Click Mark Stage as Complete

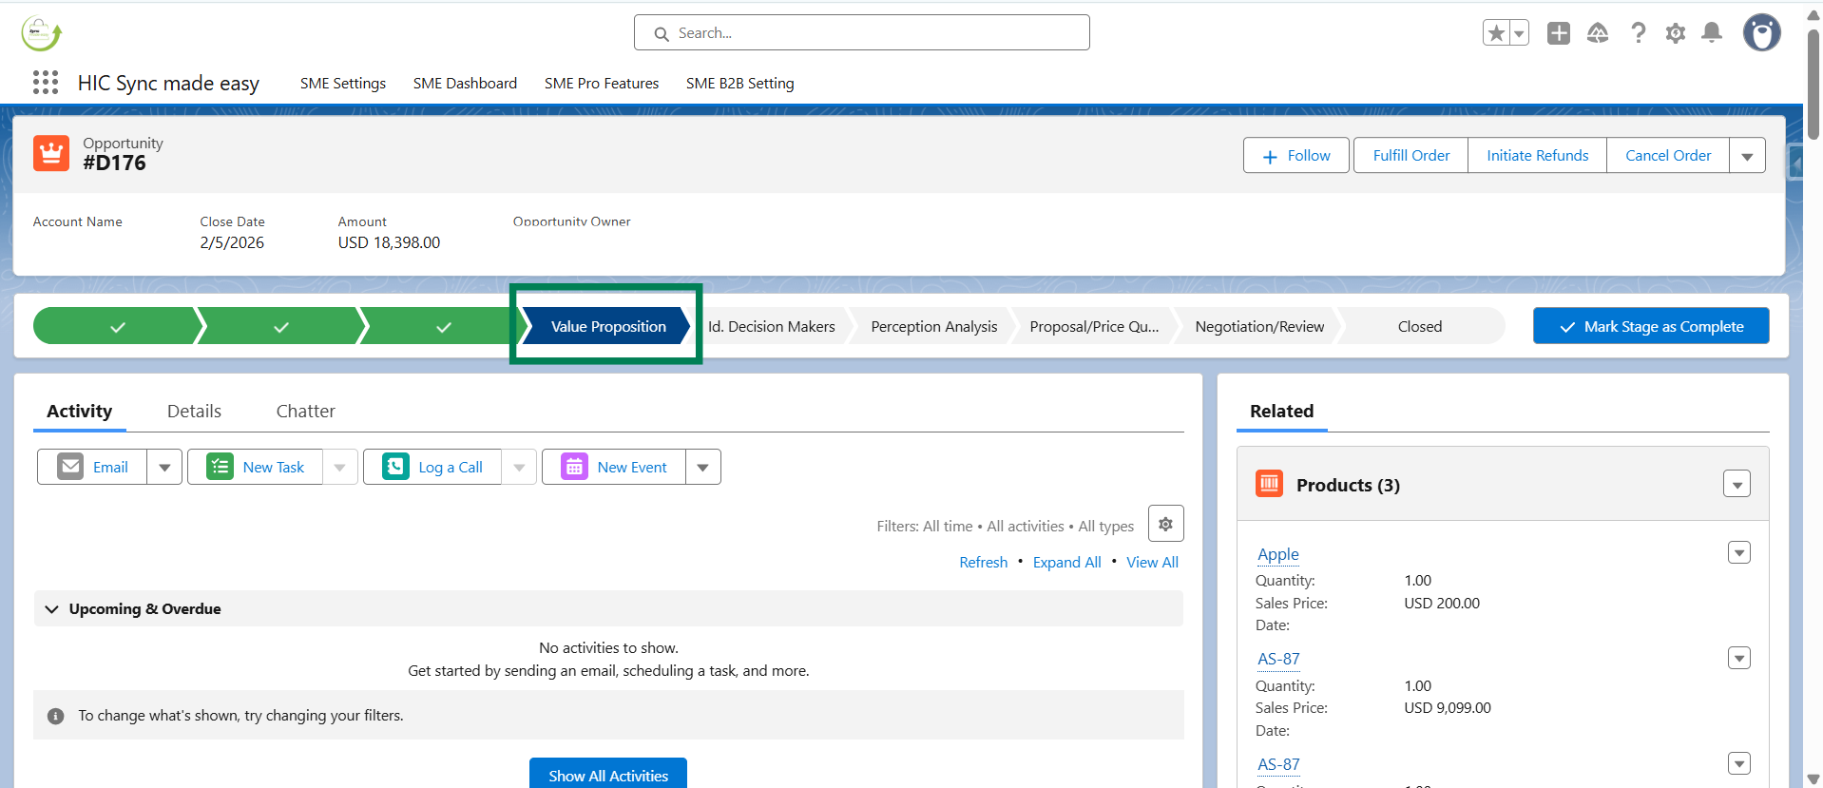(1651, 326)
